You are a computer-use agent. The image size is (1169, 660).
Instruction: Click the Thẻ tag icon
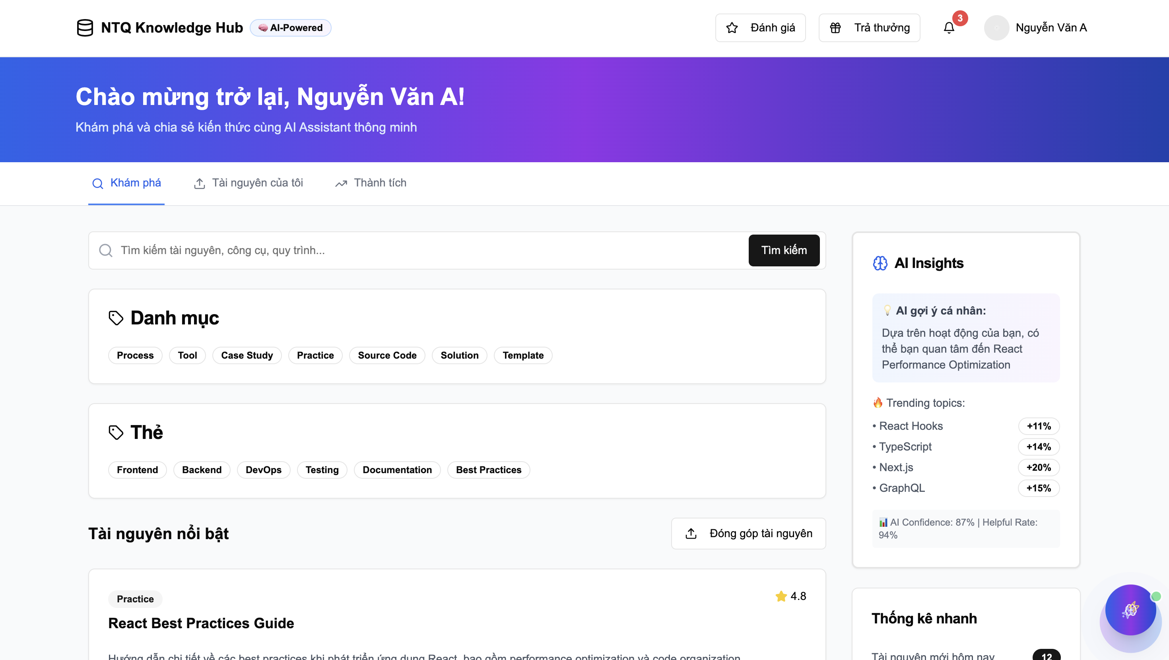pos(116,432)
